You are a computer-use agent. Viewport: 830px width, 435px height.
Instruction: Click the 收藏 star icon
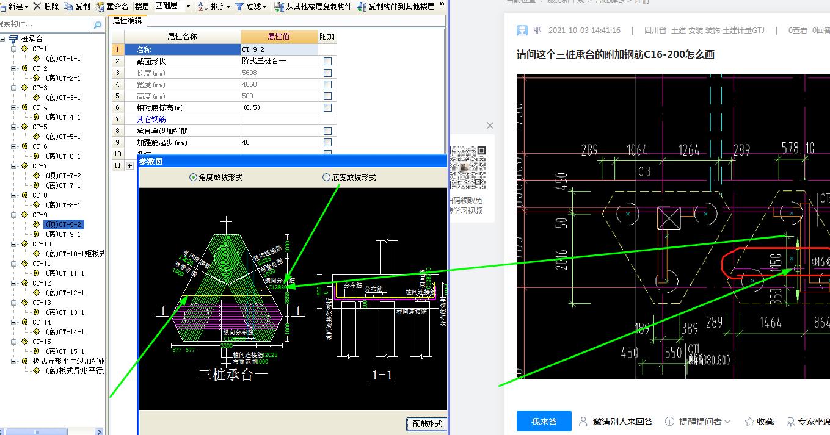point(749,422)
